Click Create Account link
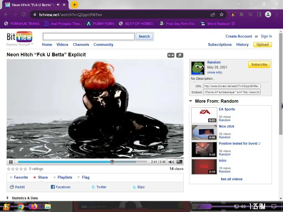 click(239, 36)
